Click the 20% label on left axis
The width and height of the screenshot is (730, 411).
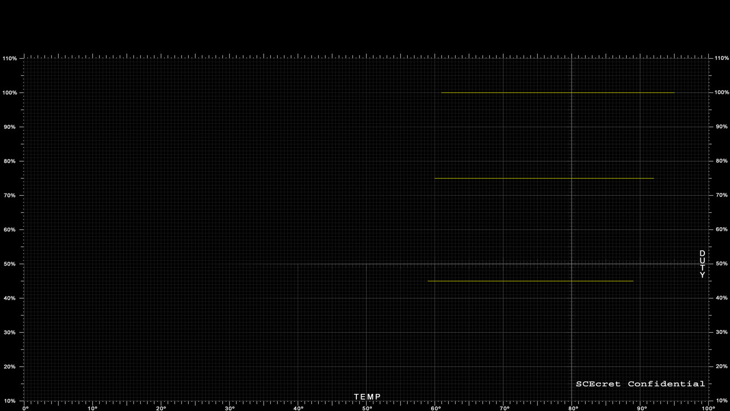[11, 366]
